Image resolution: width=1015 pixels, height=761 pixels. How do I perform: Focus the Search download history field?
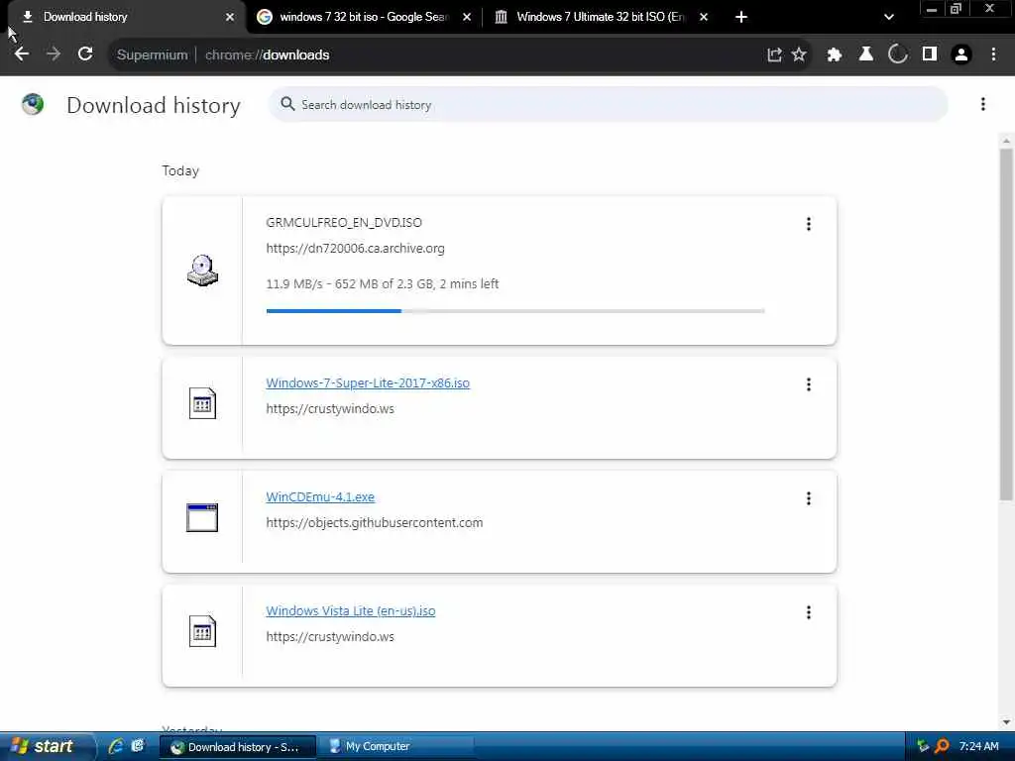(x=609, y=104)
